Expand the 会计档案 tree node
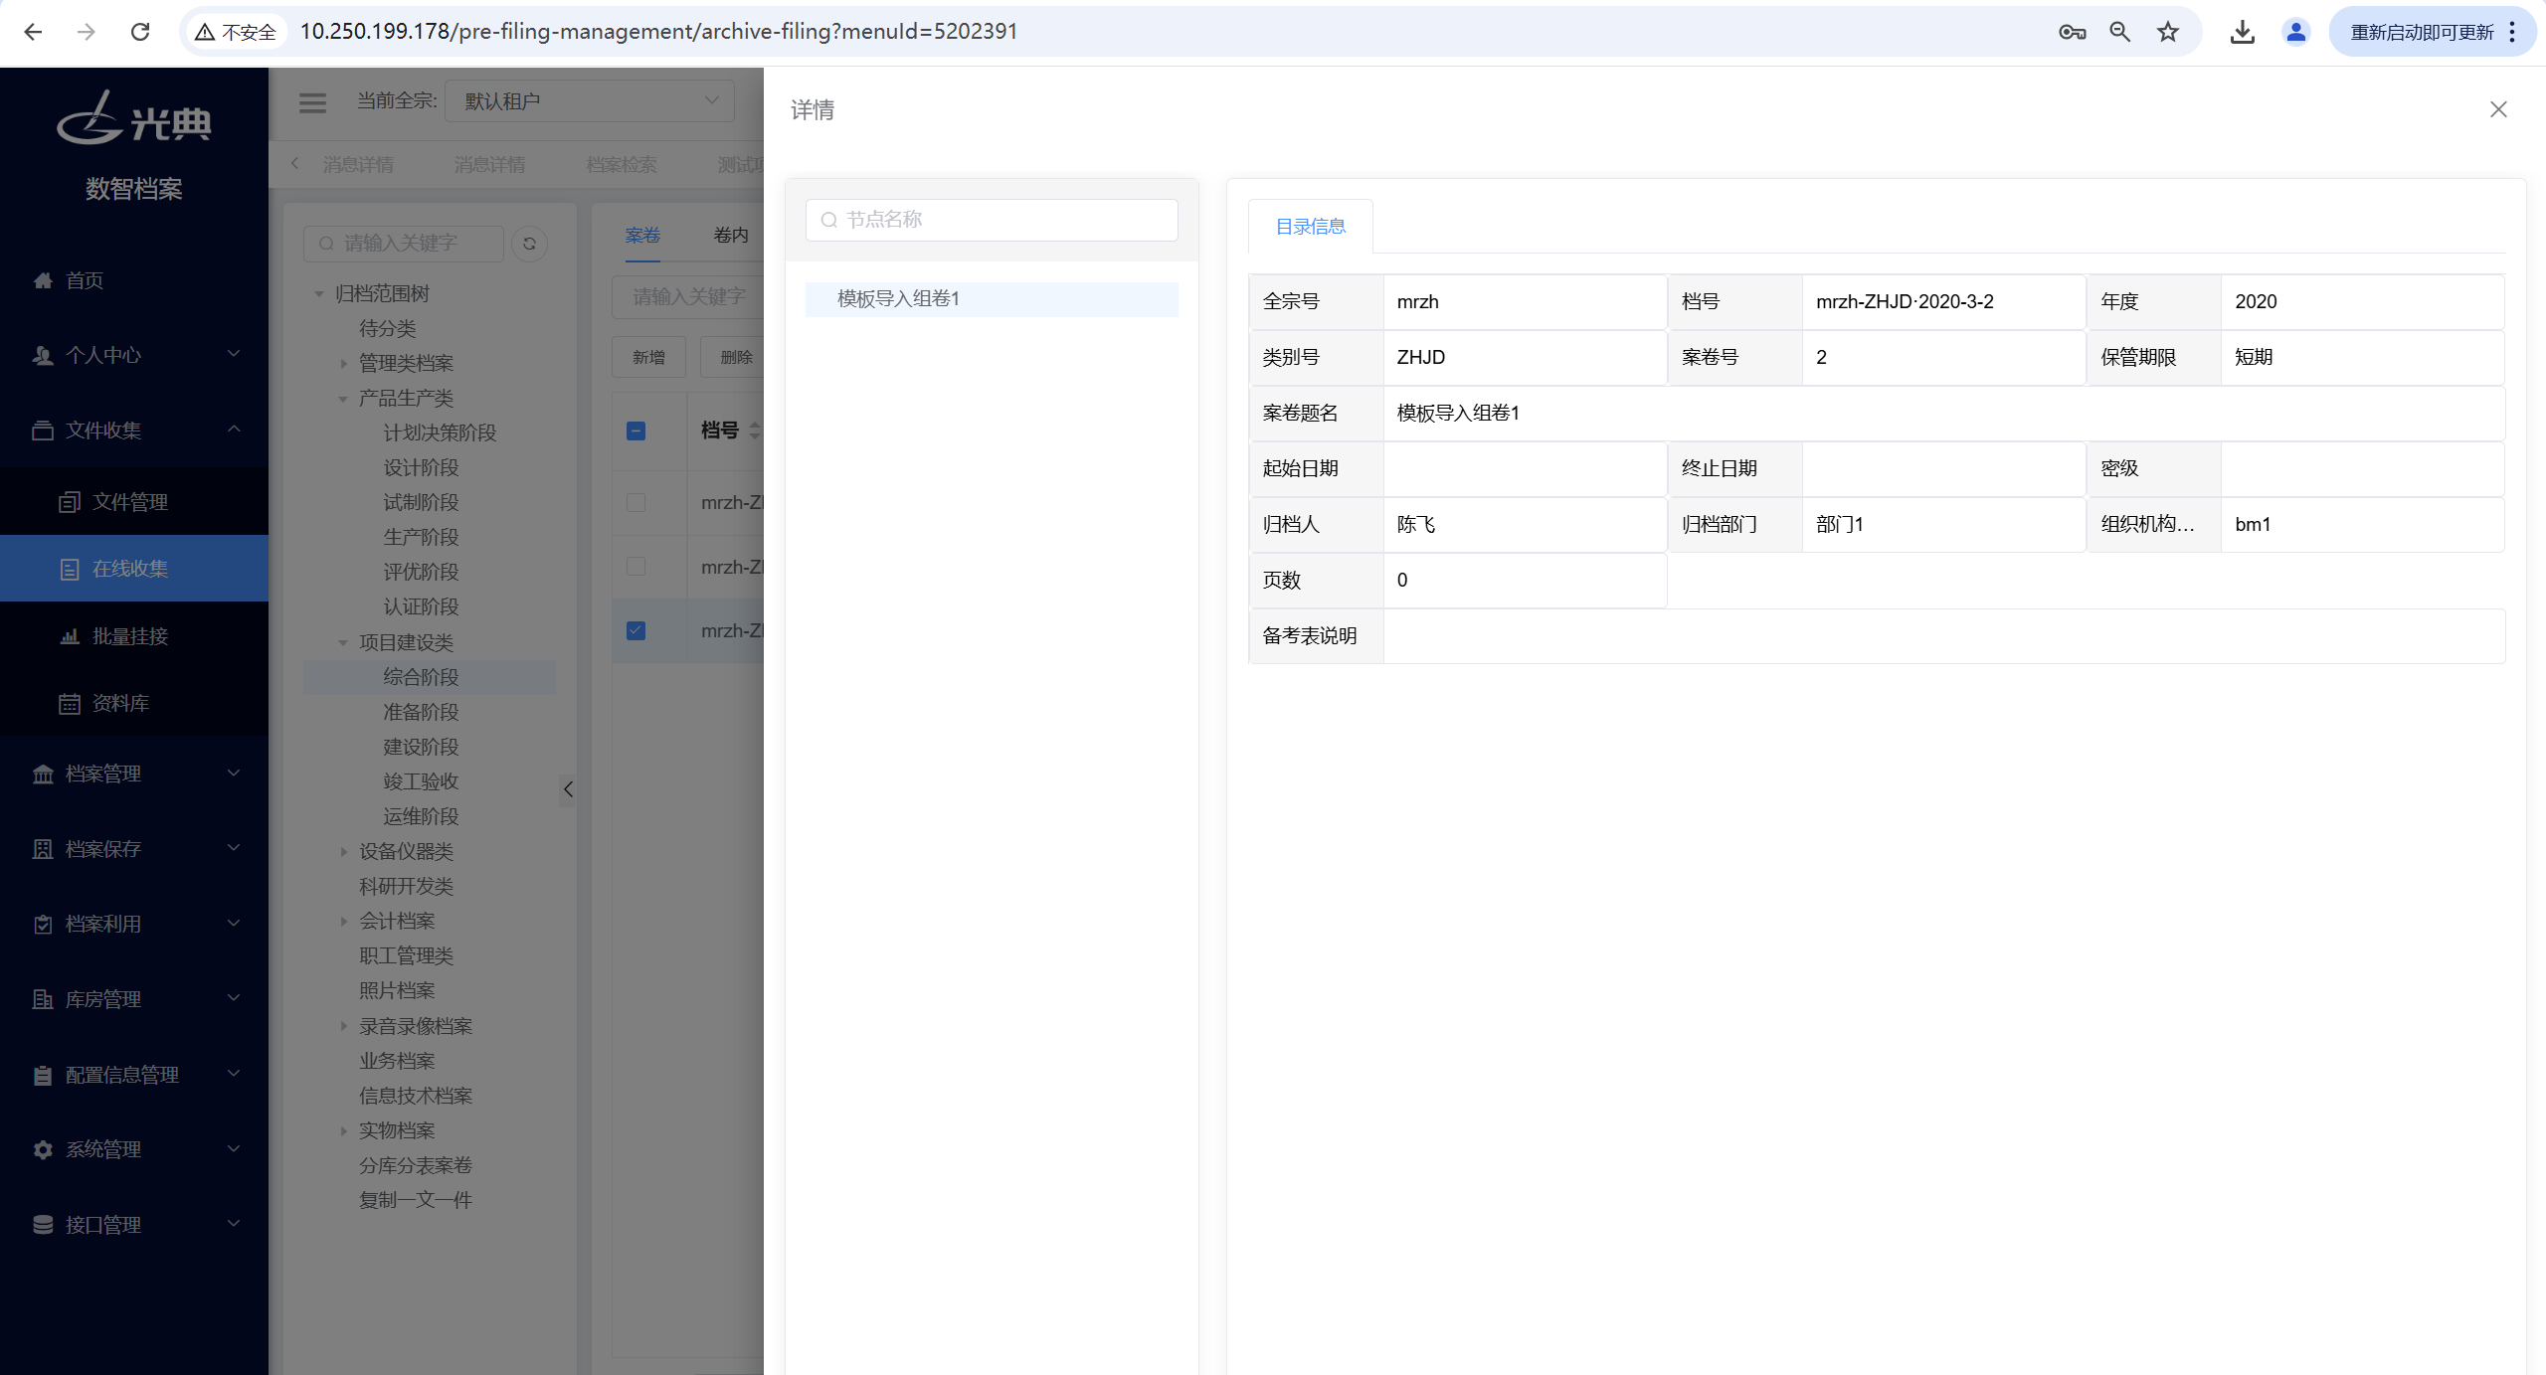Screen dimensions: 2546x1375 [343, 922]
